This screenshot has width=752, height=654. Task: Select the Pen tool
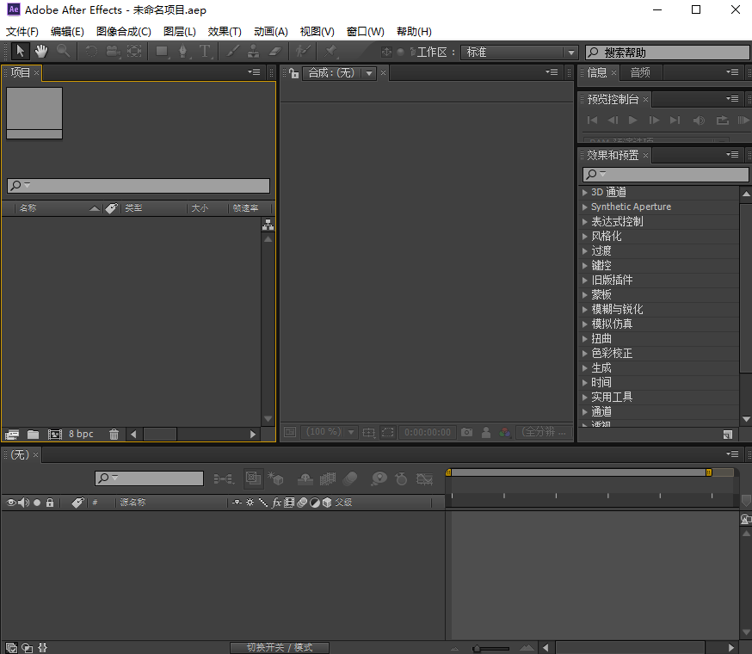[x=183, y=52]
